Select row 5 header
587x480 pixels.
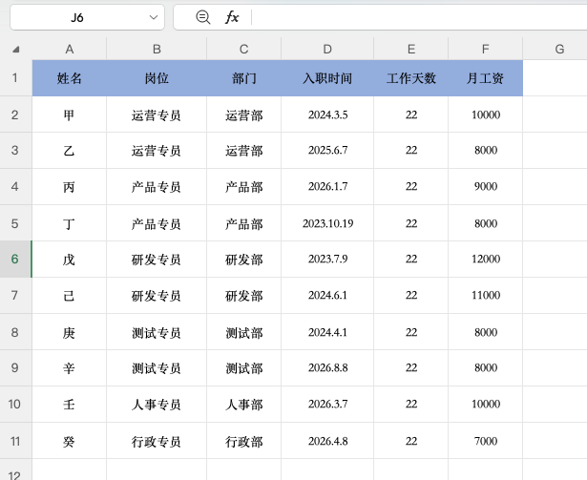click(x=15, y=223)
